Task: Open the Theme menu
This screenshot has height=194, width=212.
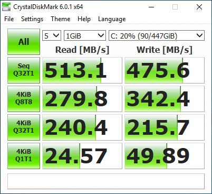Action: coord(61,19)
